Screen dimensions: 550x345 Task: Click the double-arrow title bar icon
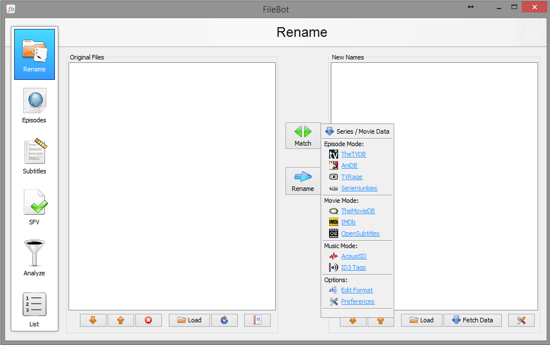click(471, 7)
